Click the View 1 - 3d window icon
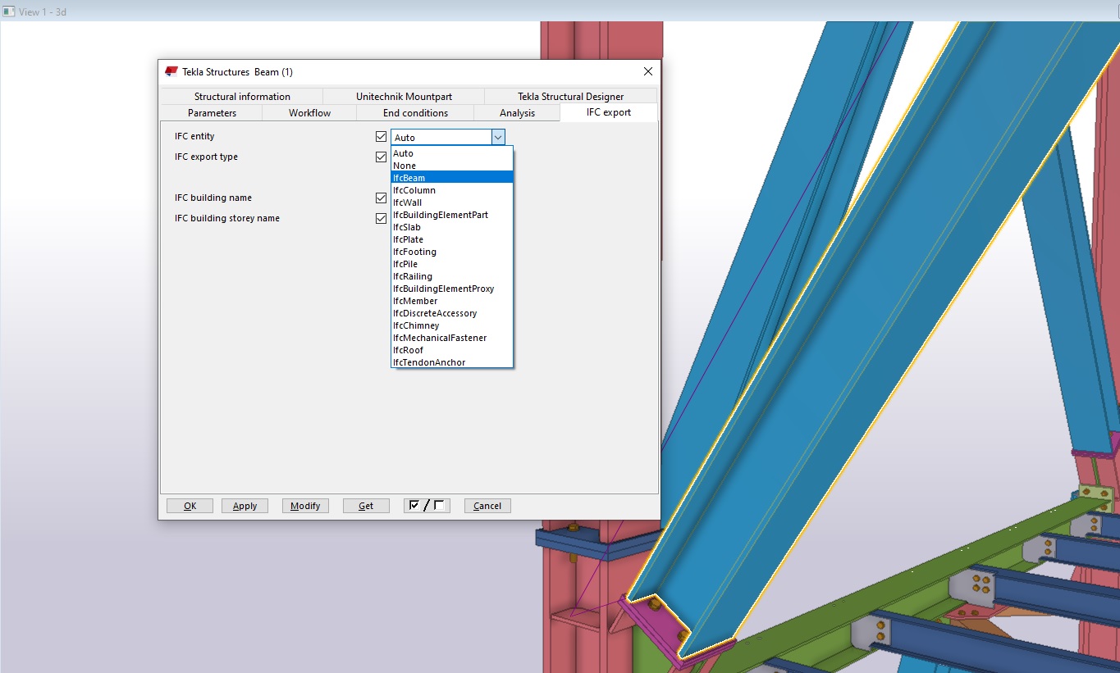The image size is (1120, 673). click(x=9, y=11)
